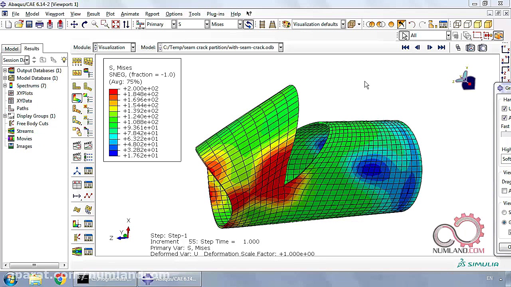
Task: Activate the Auto-Fit View icon
Action: (116, 24)
